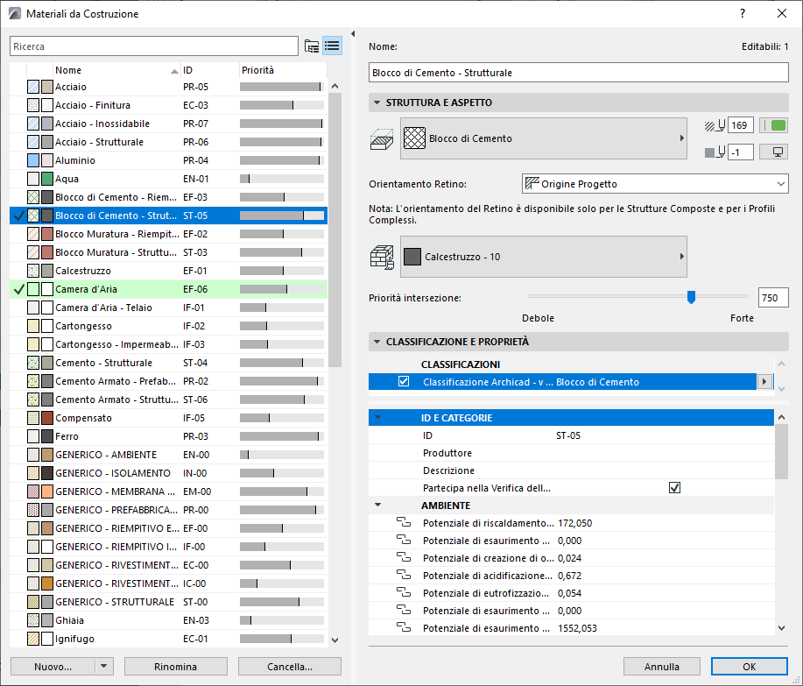The width and height of the screenshot is (803, 686).
Task: Collapse CLASSIFICAZIONE E PROPRIETÀ section
Action: coord(377,342)
